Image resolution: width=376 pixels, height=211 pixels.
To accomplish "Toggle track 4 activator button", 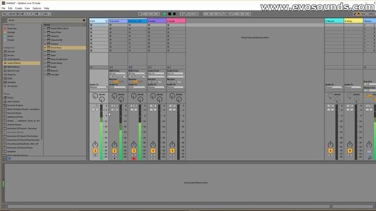I will pos(153,151).
